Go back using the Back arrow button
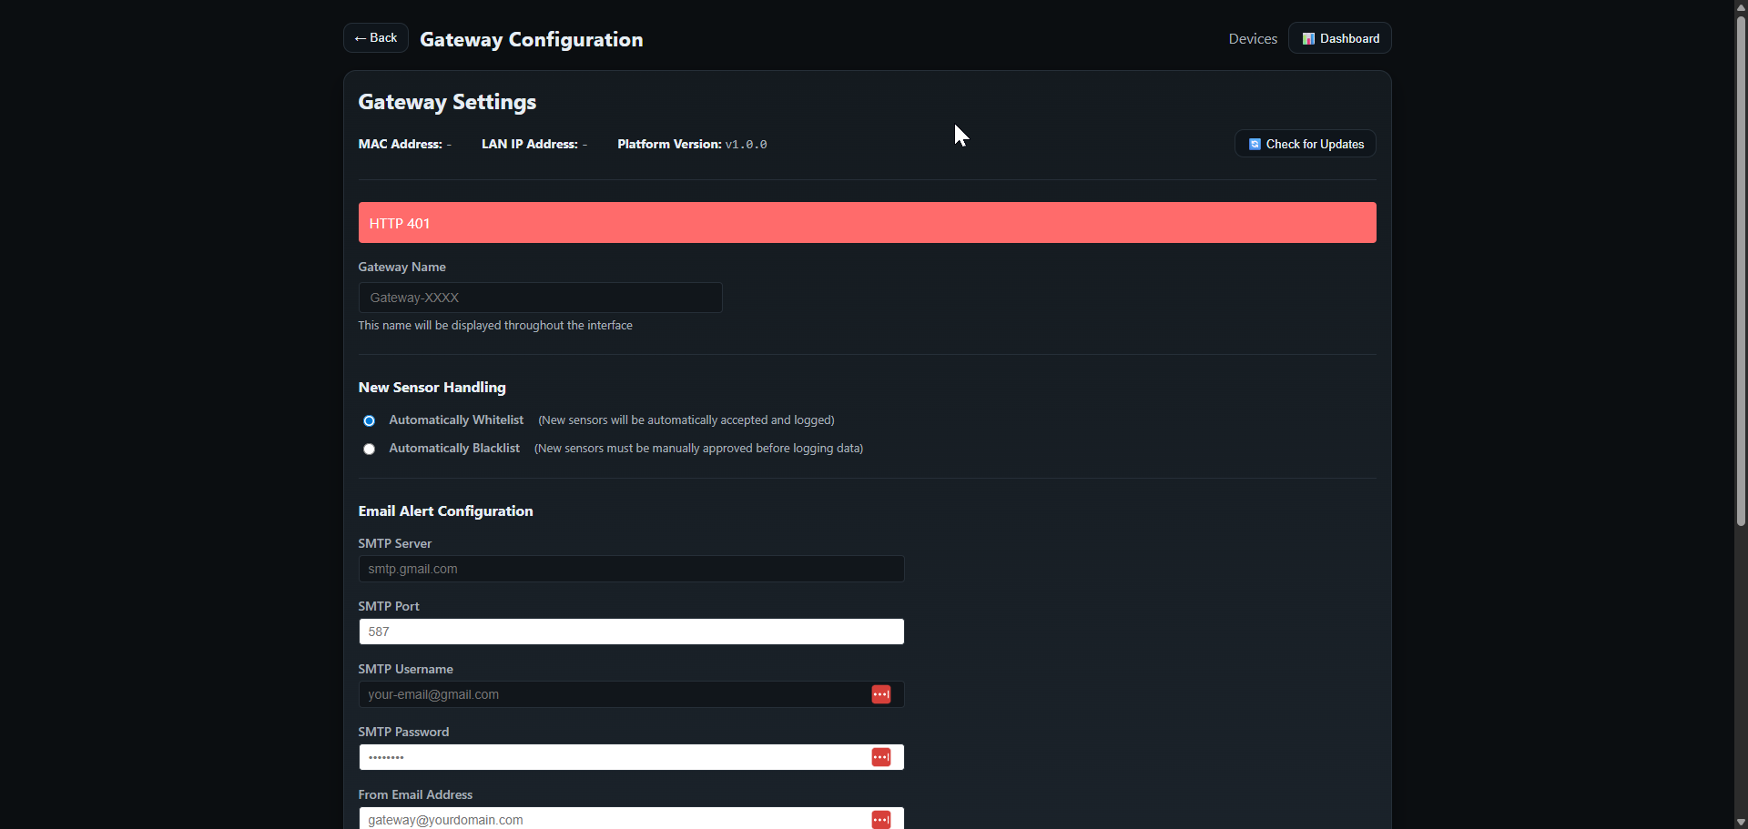 [375, 38]
